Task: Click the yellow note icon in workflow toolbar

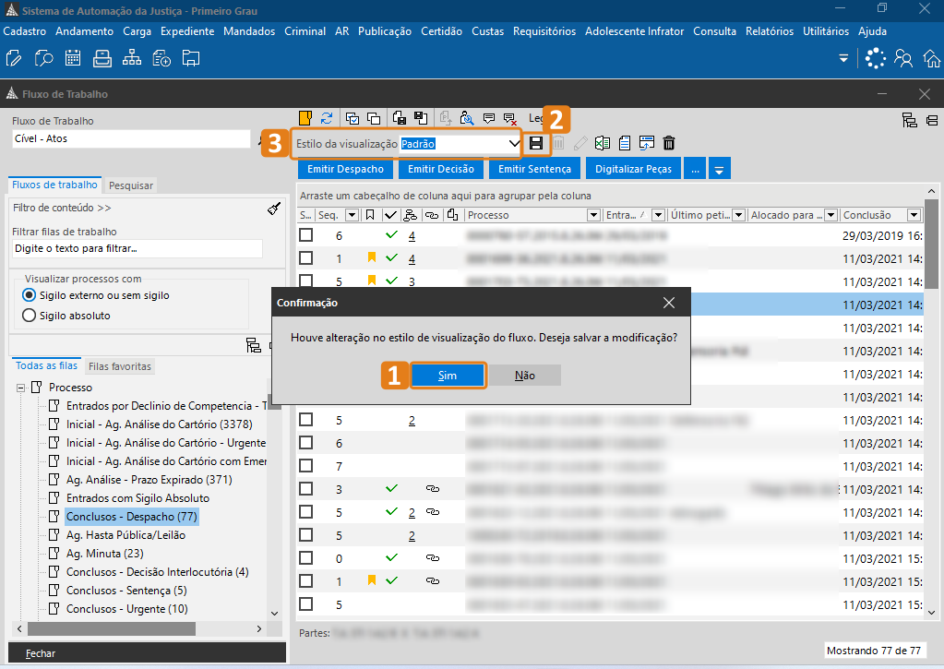Action: click(x=305, y=117)
